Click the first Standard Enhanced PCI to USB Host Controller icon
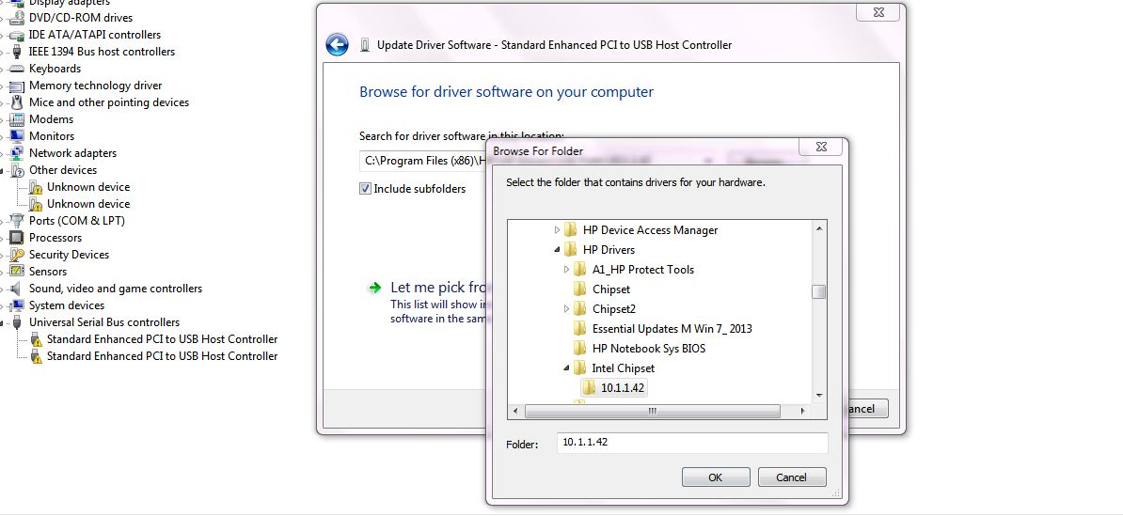The width and height of the screenshot is (1123, 516). coord(35,339)
